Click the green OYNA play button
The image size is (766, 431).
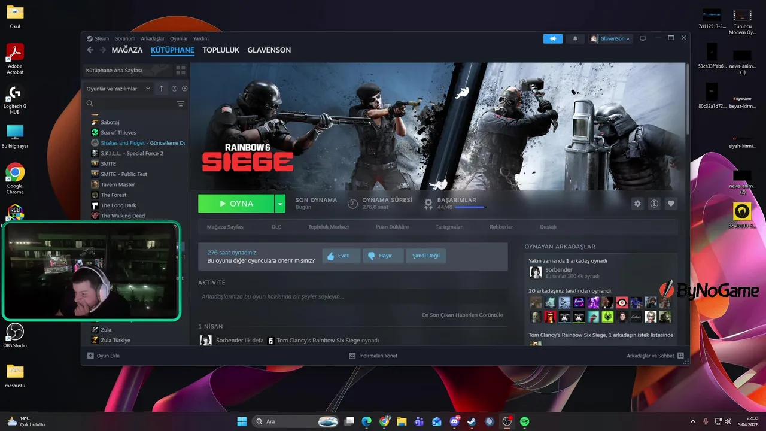(236, 204)
